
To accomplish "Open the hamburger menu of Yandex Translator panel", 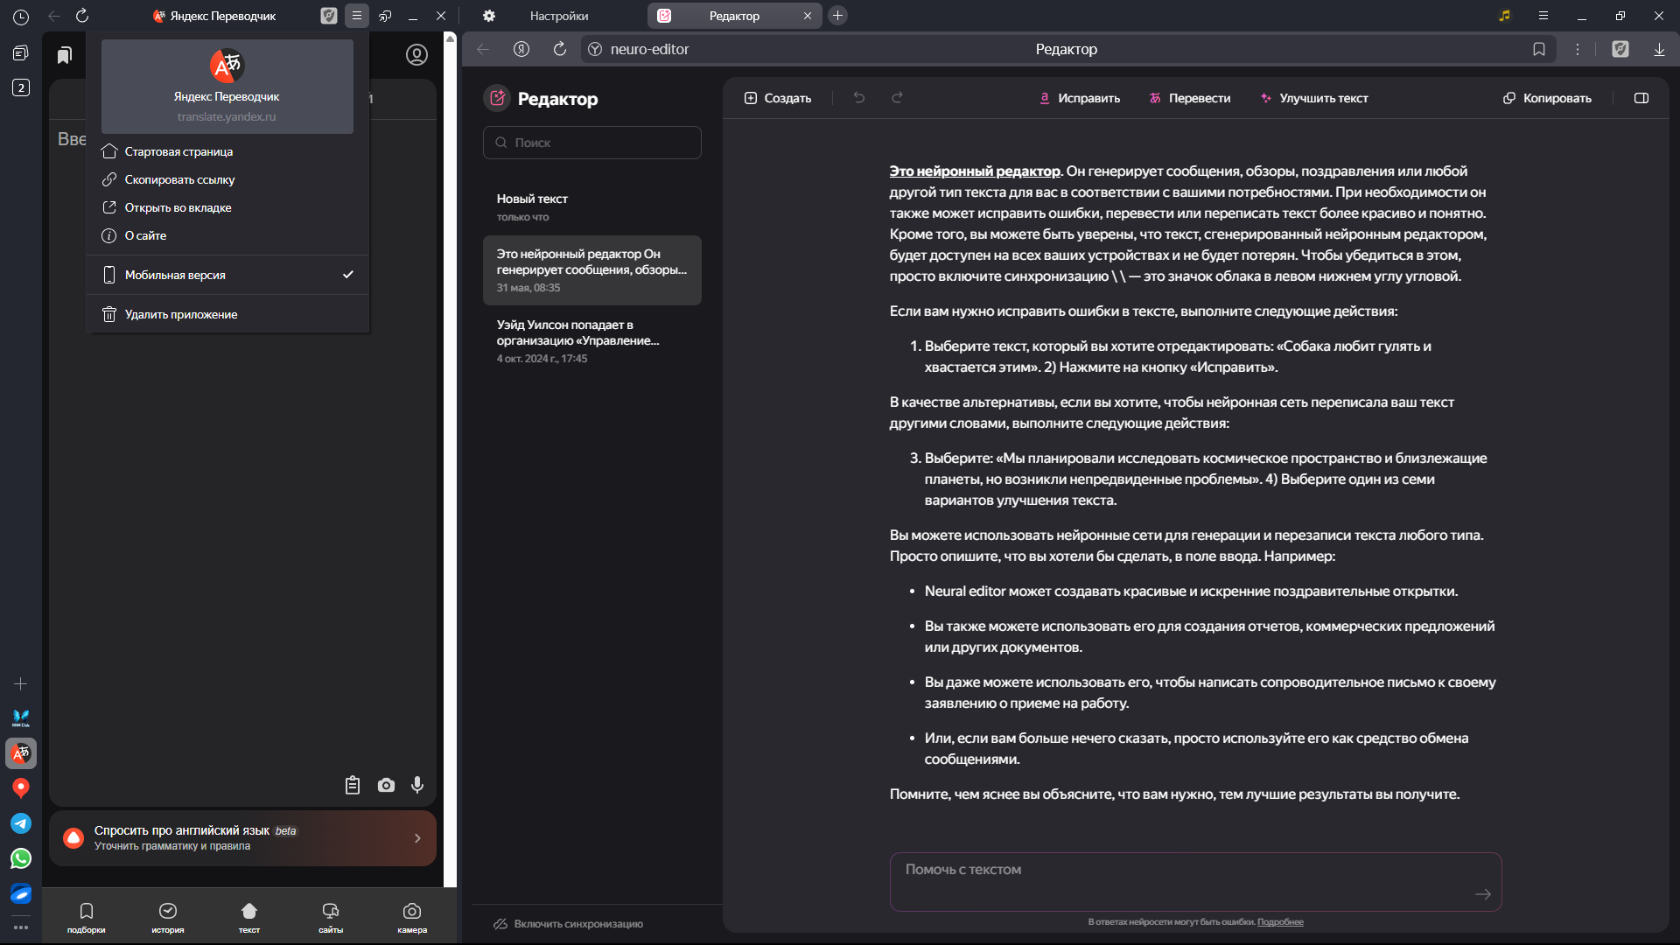I will (x=357, y=16).
